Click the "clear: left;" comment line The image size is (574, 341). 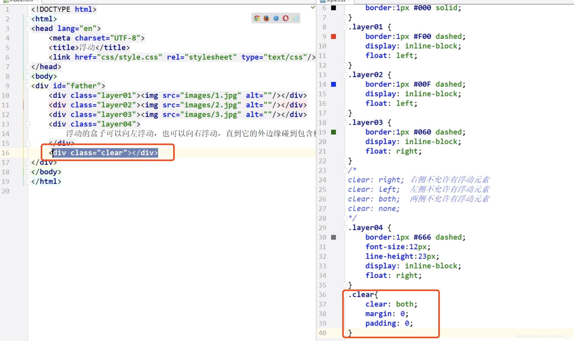click(x=419, y=190)
